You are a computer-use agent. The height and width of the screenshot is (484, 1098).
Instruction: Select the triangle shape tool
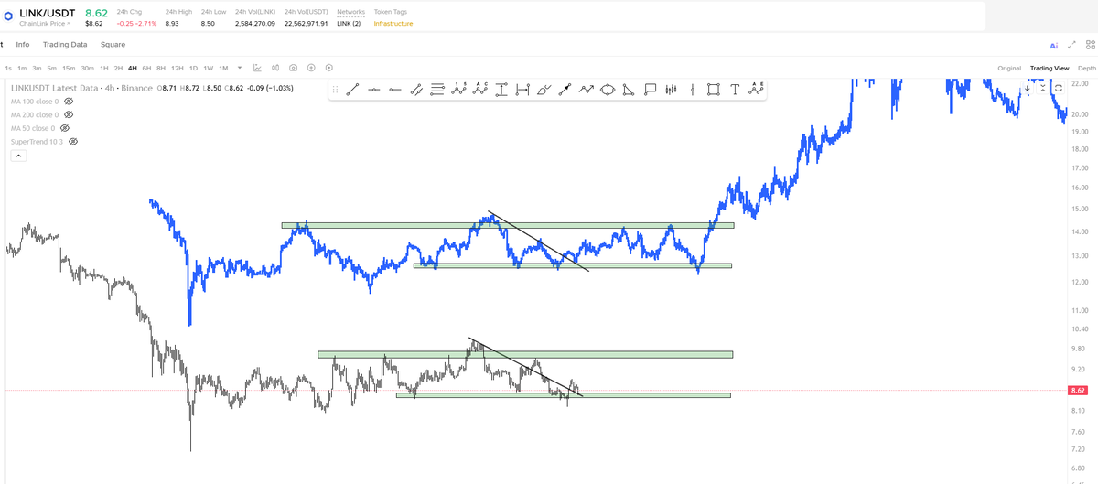coord(629,90)
